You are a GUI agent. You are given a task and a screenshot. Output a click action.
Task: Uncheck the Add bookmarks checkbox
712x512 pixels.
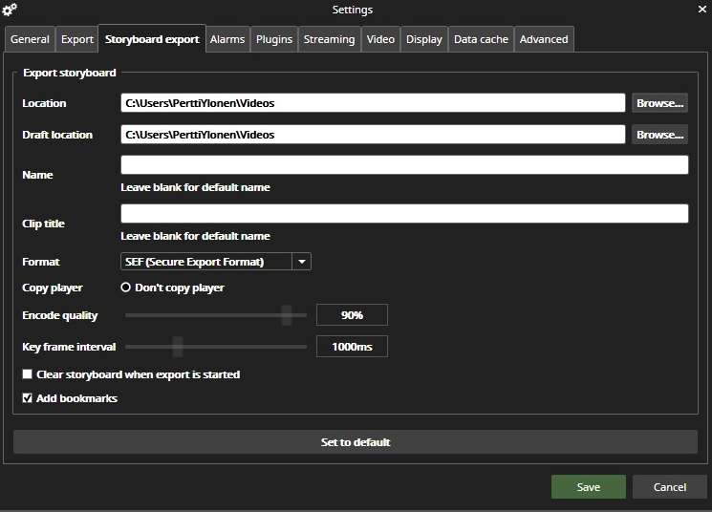click(28, 397)
